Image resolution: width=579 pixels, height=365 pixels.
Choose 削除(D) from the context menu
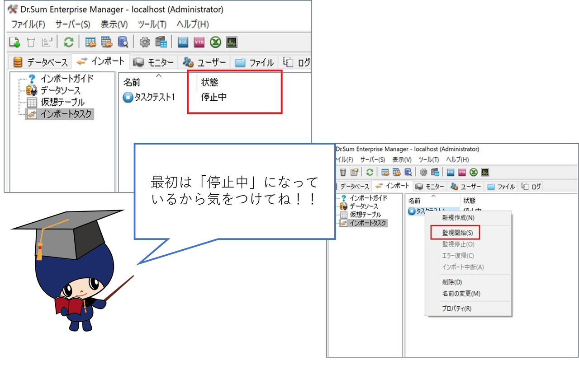[452, 282]
